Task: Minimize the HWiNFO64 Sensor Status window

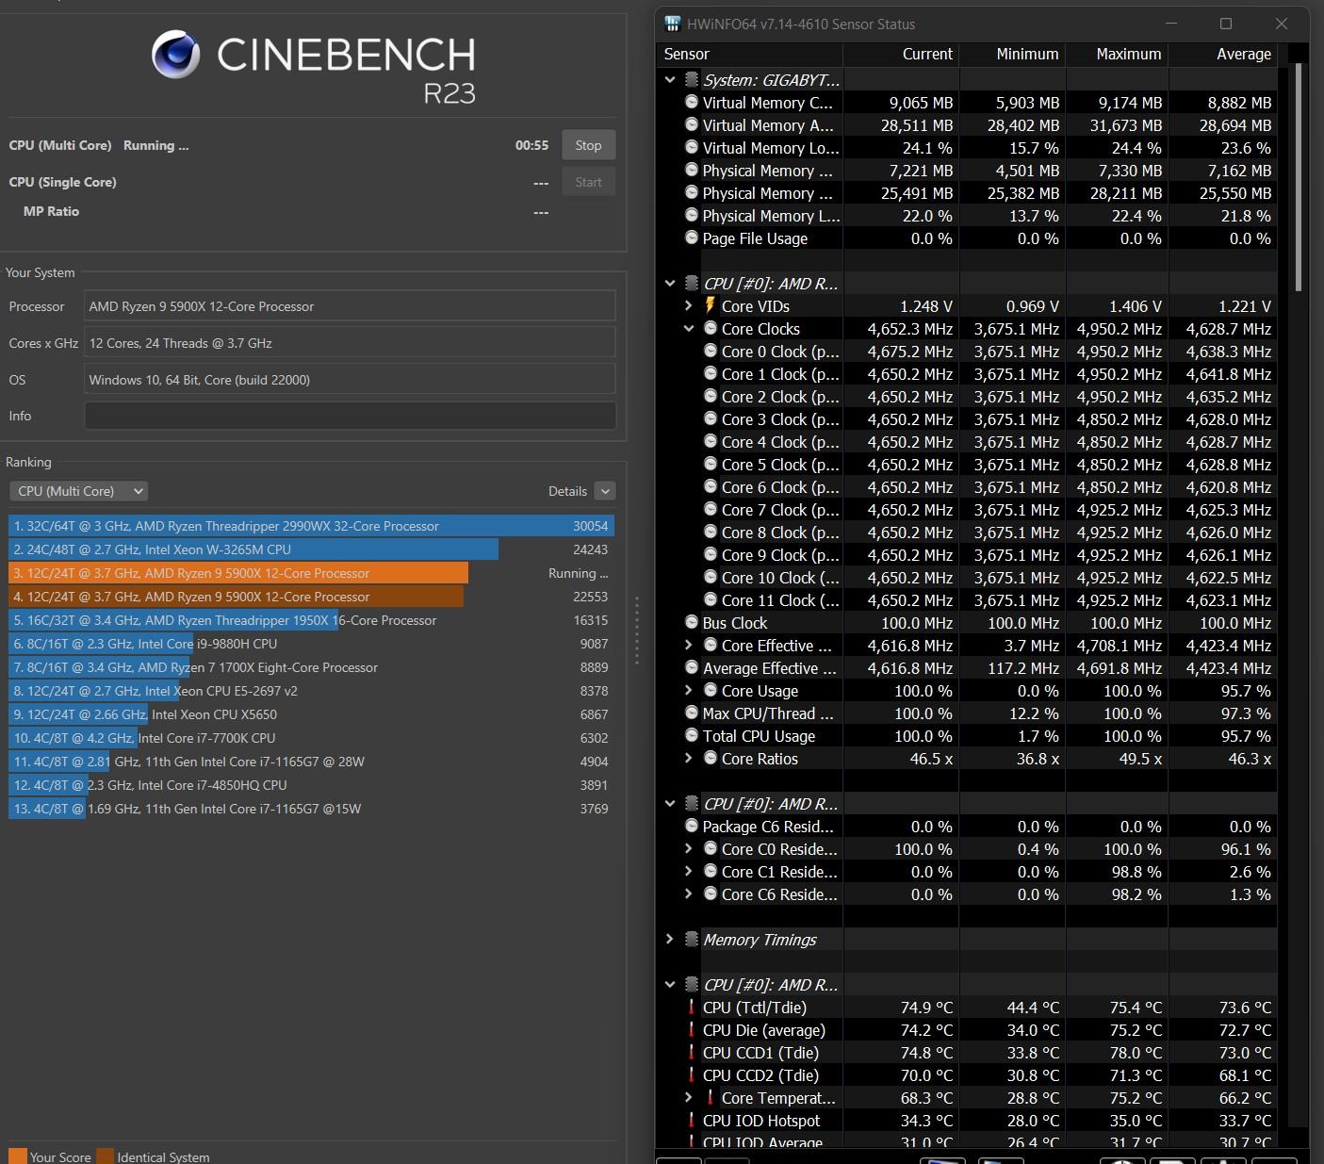Action: [1171, 24]
